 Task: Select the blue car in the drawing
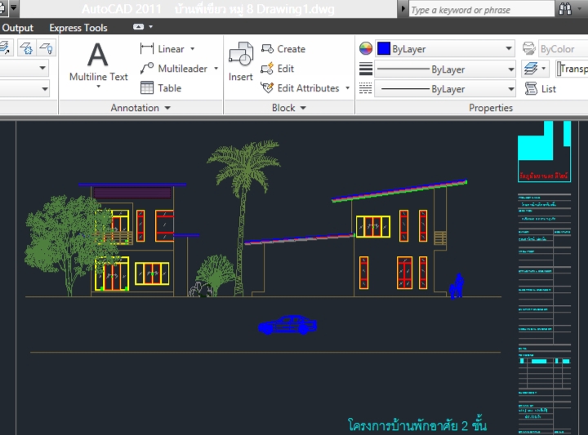pyautogui.click(x=287, y=325)
